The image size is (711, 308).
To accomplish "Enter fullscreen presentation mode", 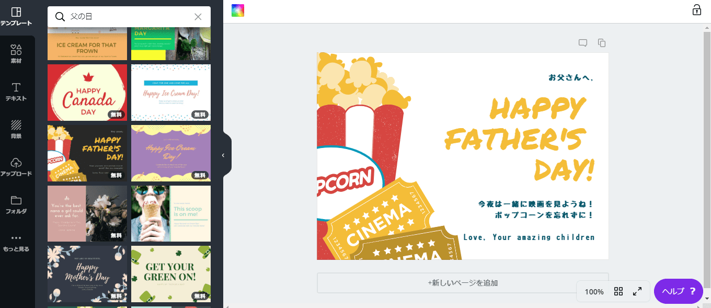I will click(x=637, y=292).
